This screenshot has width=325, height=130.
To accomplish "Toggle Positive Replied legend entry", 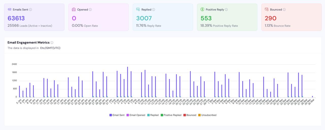I will pyautogui.click(x=171, y=115).
